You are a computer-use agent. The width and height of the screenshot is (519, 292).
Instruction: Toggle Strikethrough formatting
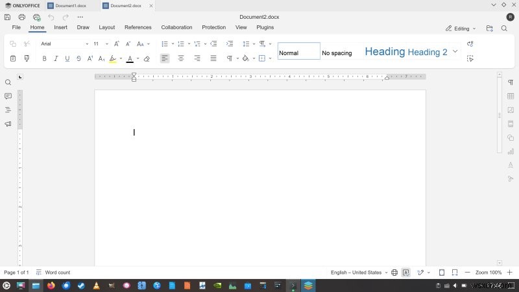click(78, 58)
